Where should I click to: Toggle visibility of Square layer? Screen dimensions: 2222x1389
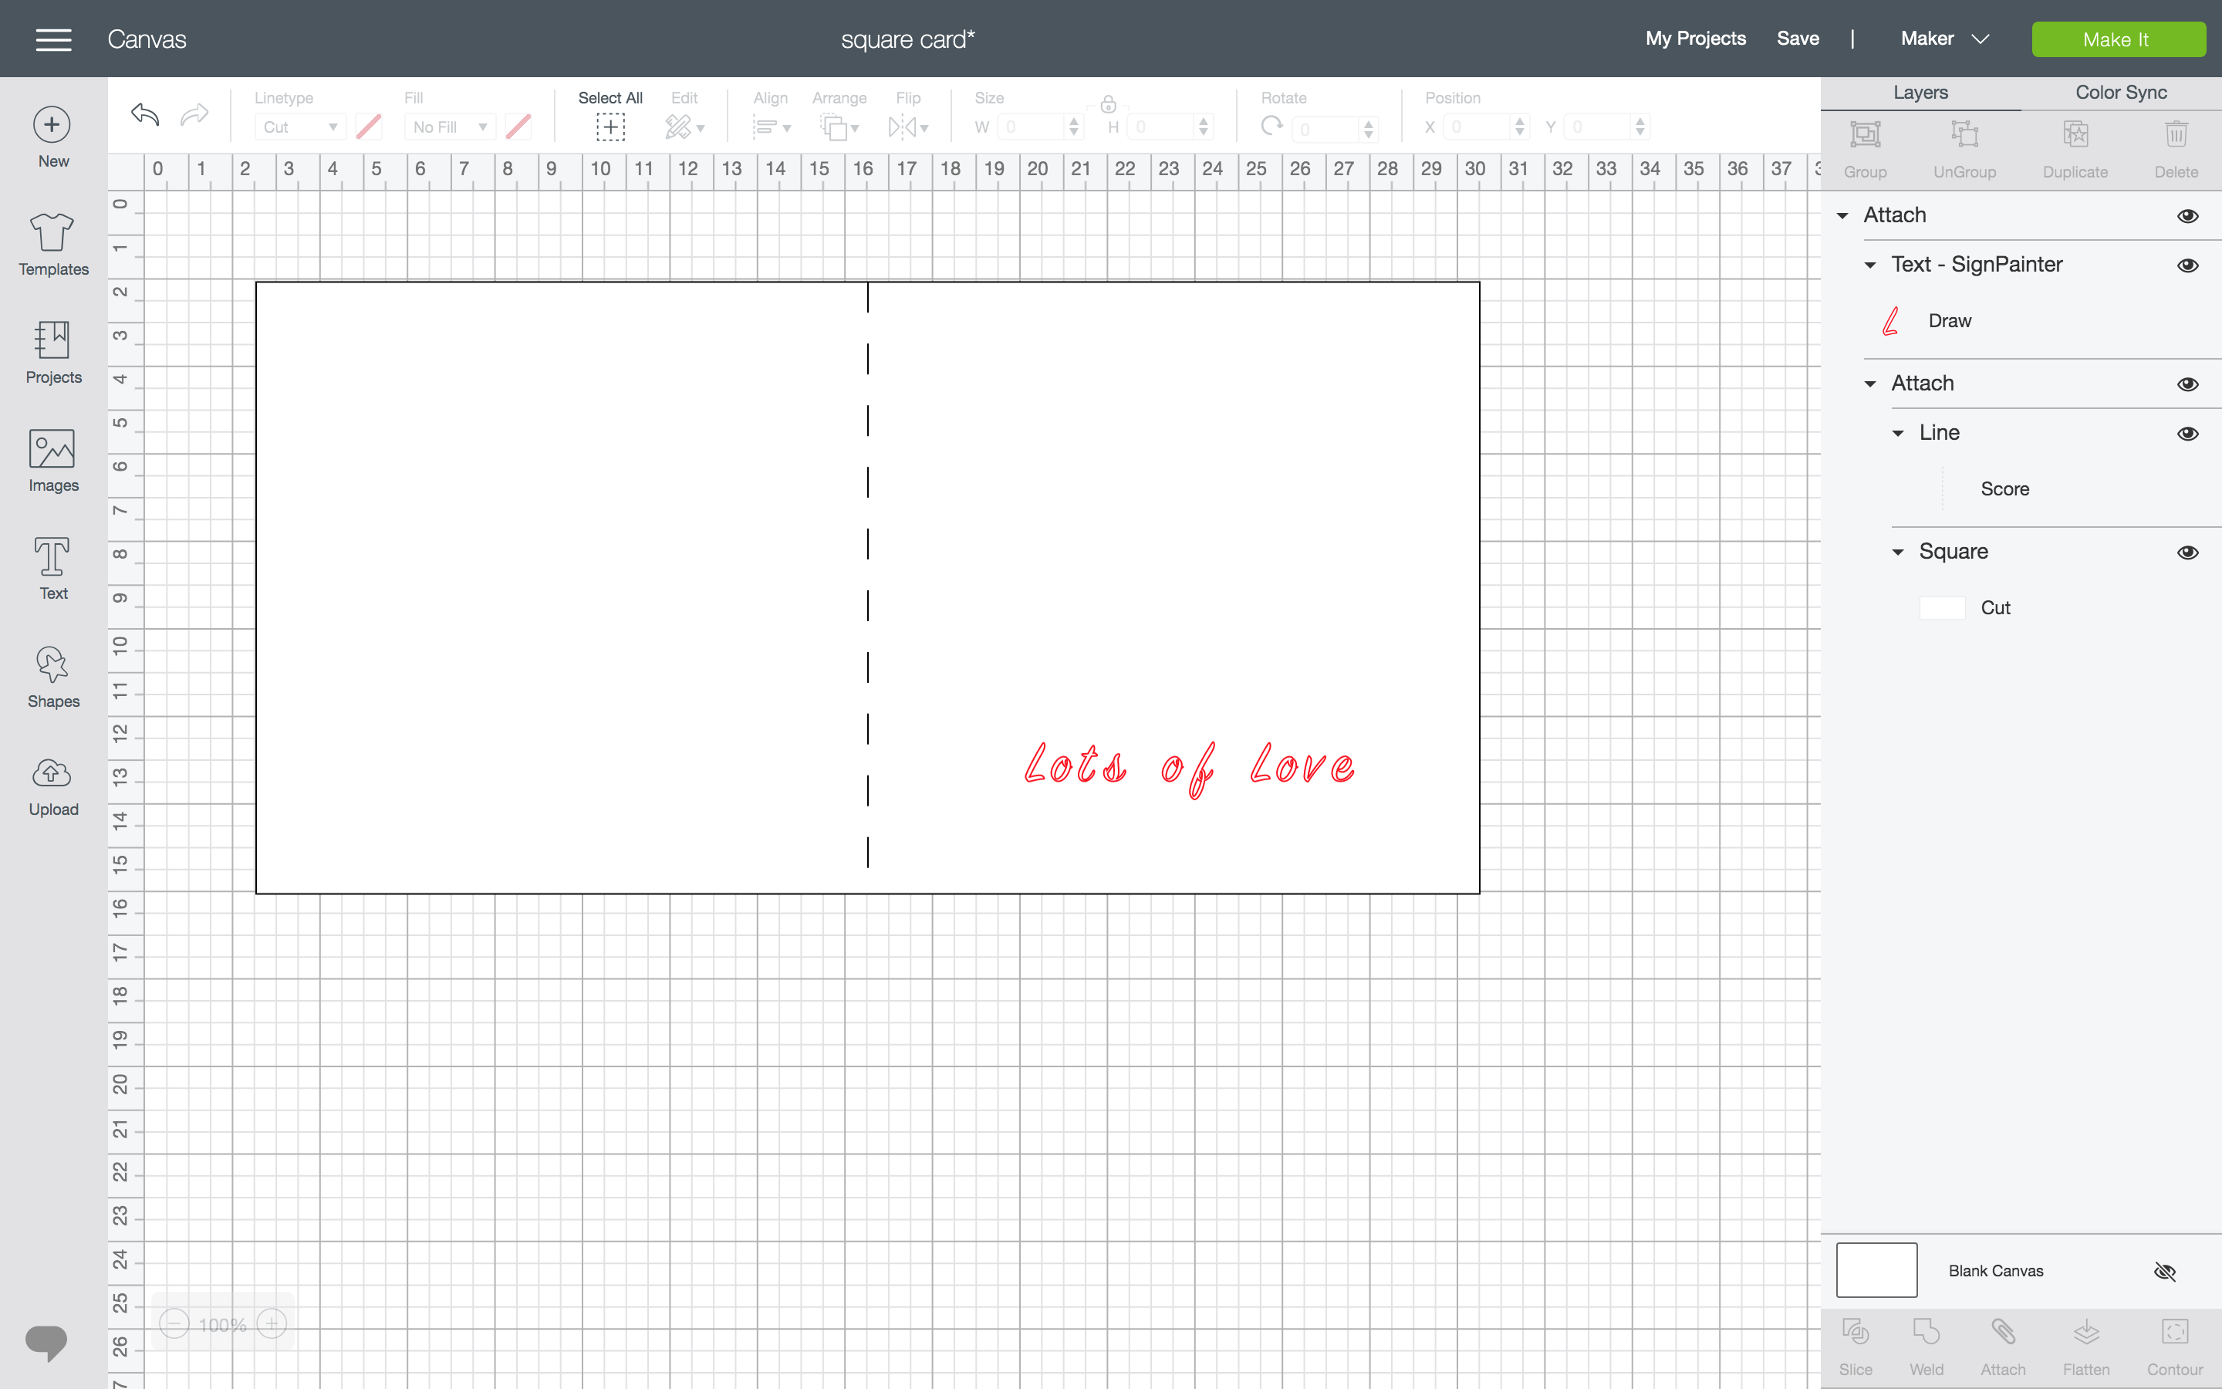coord(2187,550)
